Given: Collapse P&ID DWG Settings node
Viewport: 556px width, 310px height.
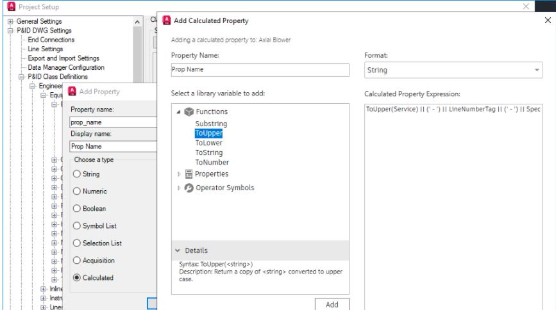Looking at the screenshot, I should pyautogui.click(x=10, y=31).
